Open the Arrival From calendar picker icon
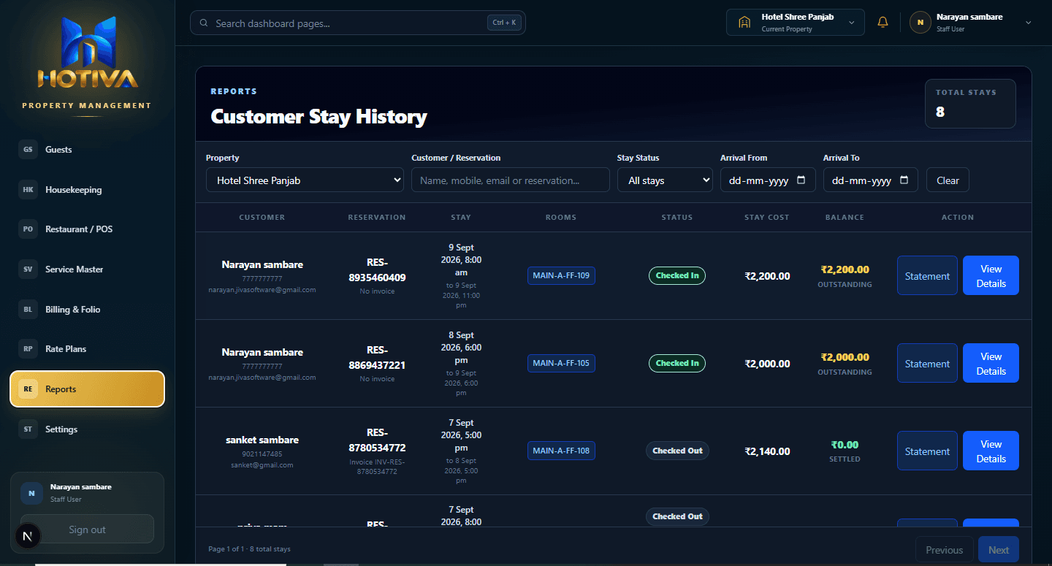Screen dimensions: 1052x566 [x=801, y=180]
